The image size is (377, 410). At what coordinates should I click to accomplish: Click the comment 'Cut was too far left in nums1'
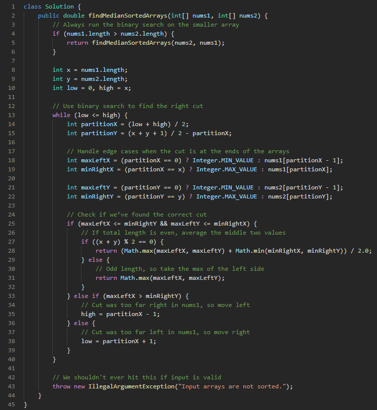(x=165, y=332)
